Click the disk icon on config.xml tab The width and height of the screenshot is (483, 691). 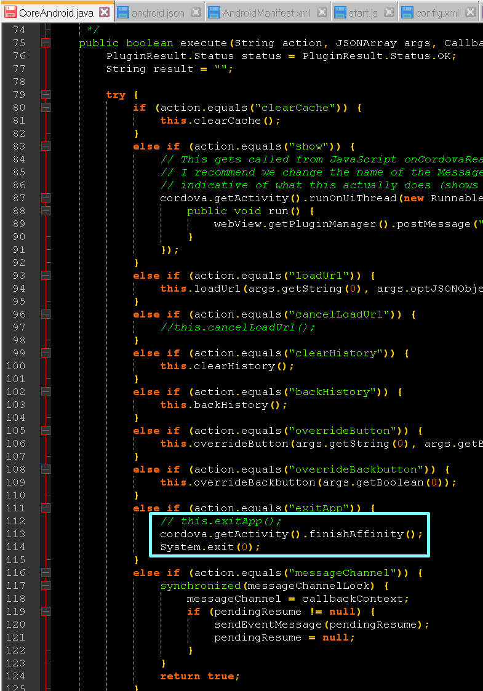(x=407, y=12)
